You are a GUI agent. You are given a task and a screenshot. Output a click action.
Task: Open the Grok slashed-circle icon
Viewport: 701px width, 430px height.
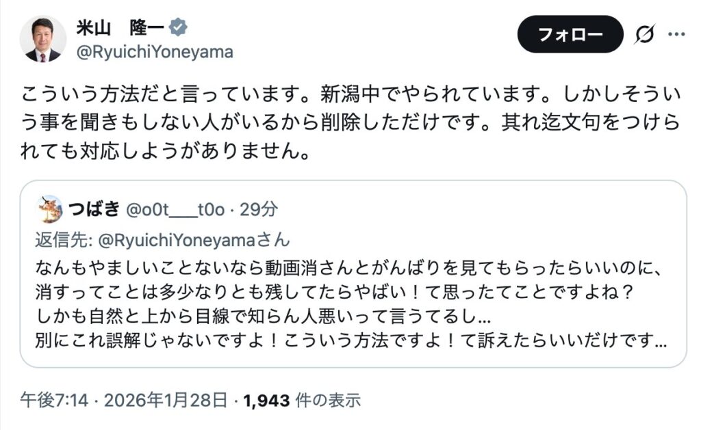(645, 34)
